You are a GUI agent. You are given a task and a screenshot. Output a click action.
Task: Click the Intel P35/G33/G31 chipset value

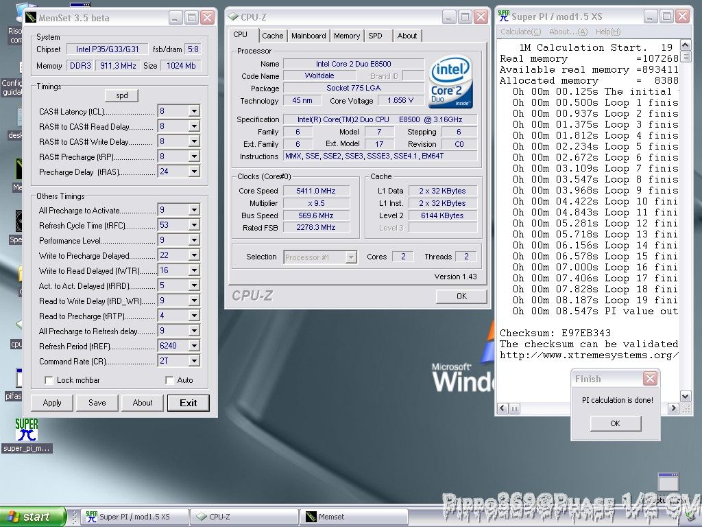(108, 49)
